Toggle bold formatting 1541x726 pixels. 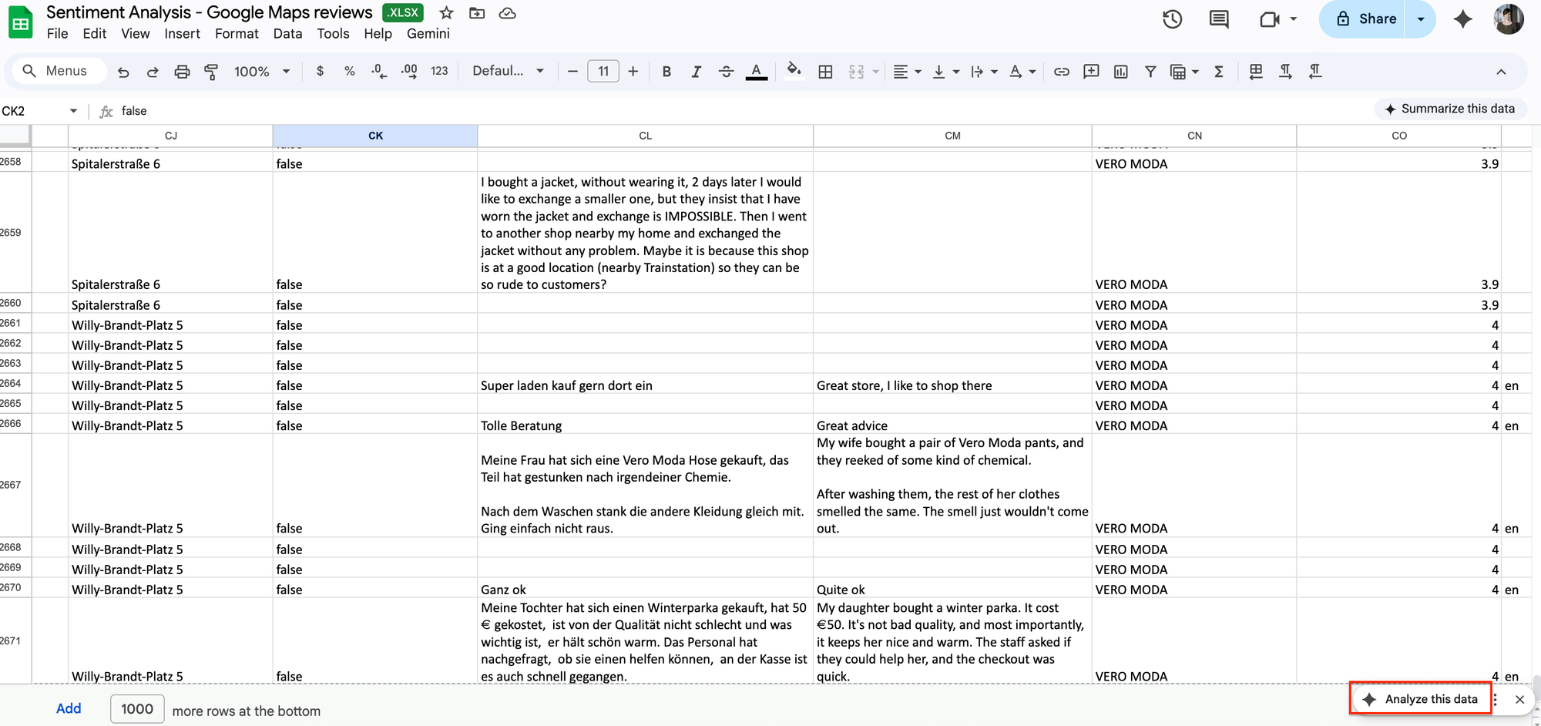coord(666,72)
